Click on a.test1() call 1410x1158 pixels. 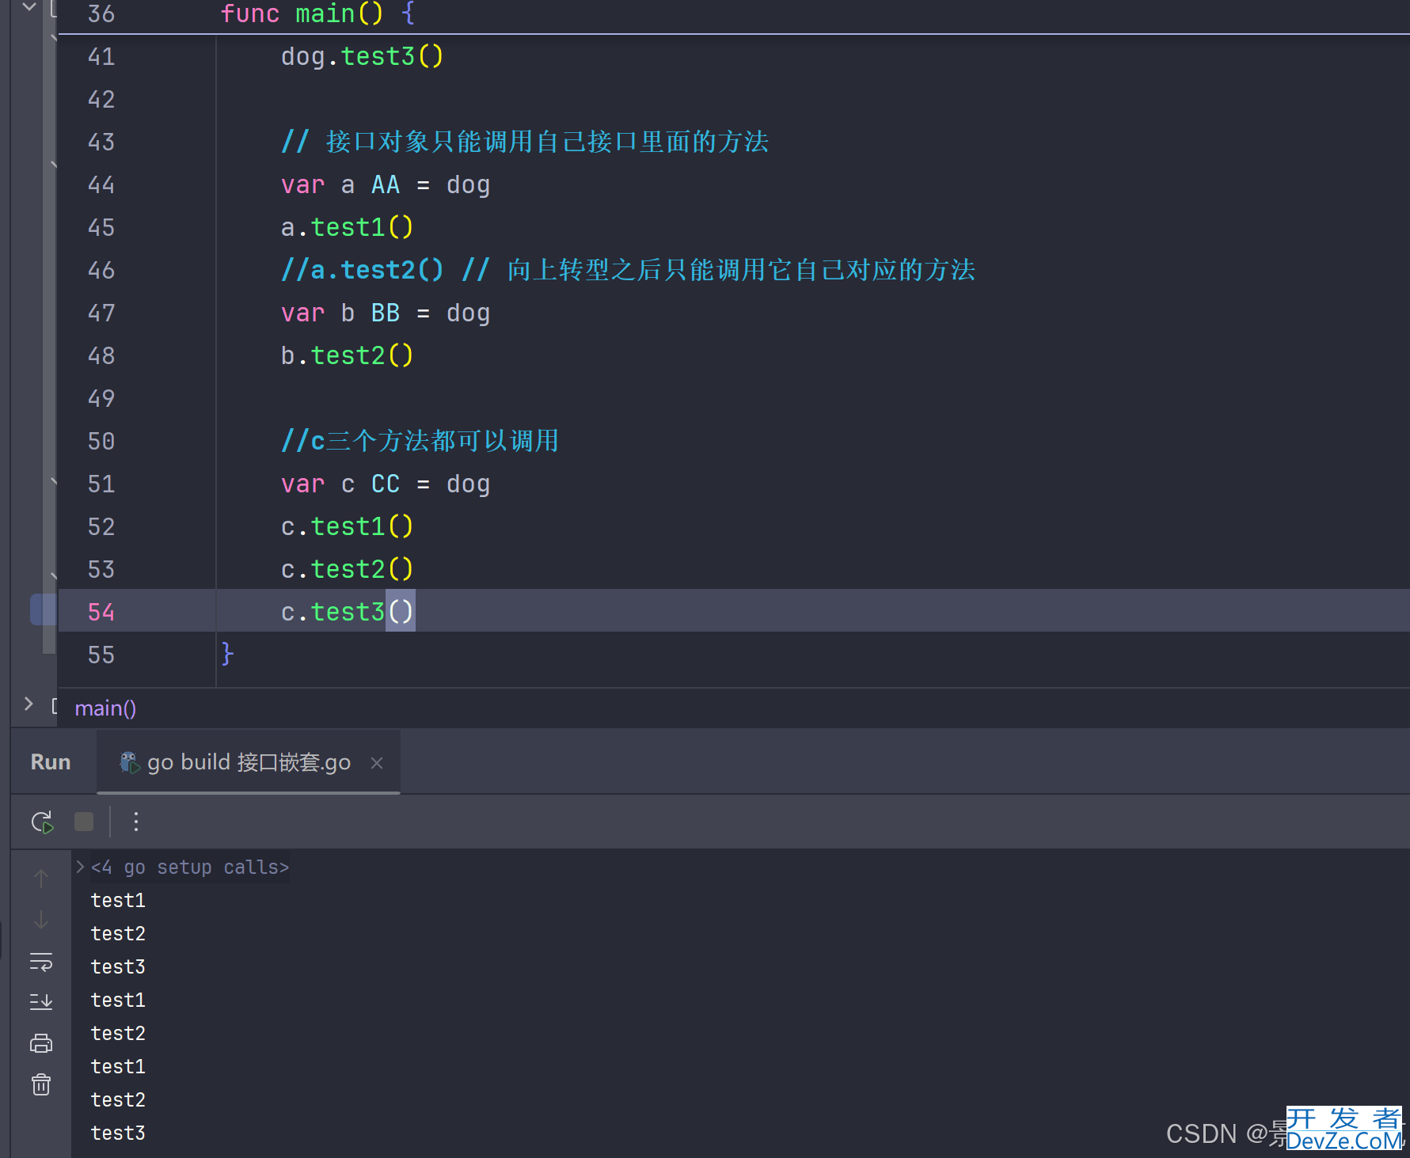[x=348, y=228]
